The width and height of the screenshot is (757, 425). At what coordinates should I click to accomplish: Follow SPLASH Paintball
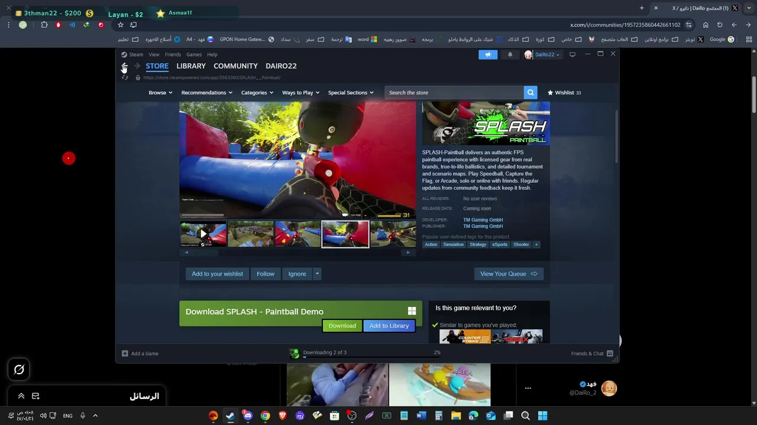[266, 274]
